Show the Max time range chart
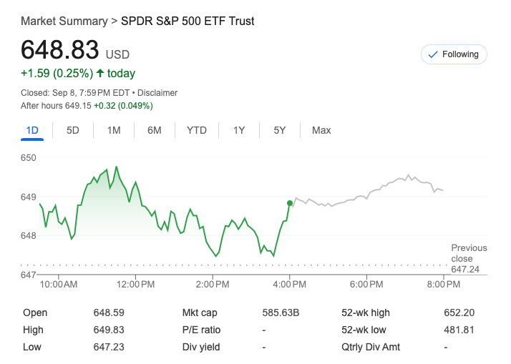Viewport: 511px width, 364px height. (321, 130)
